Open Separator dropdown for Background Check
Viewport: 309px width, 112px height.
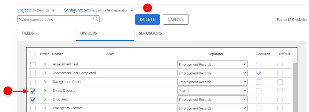(212, 82)
